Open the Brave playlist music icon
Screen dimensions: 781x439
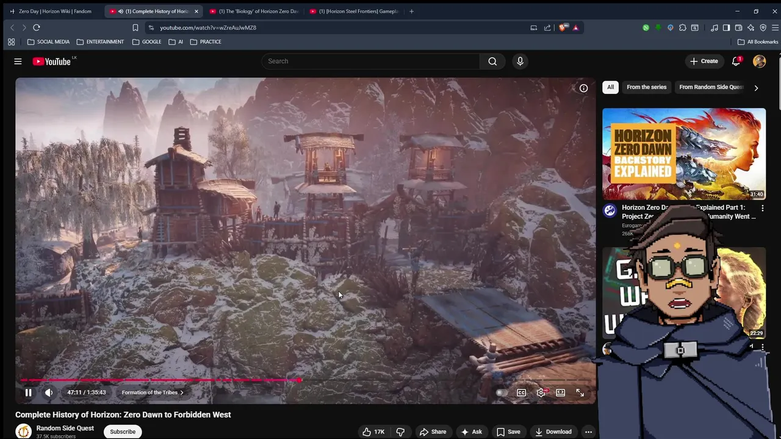pos(714,27)
